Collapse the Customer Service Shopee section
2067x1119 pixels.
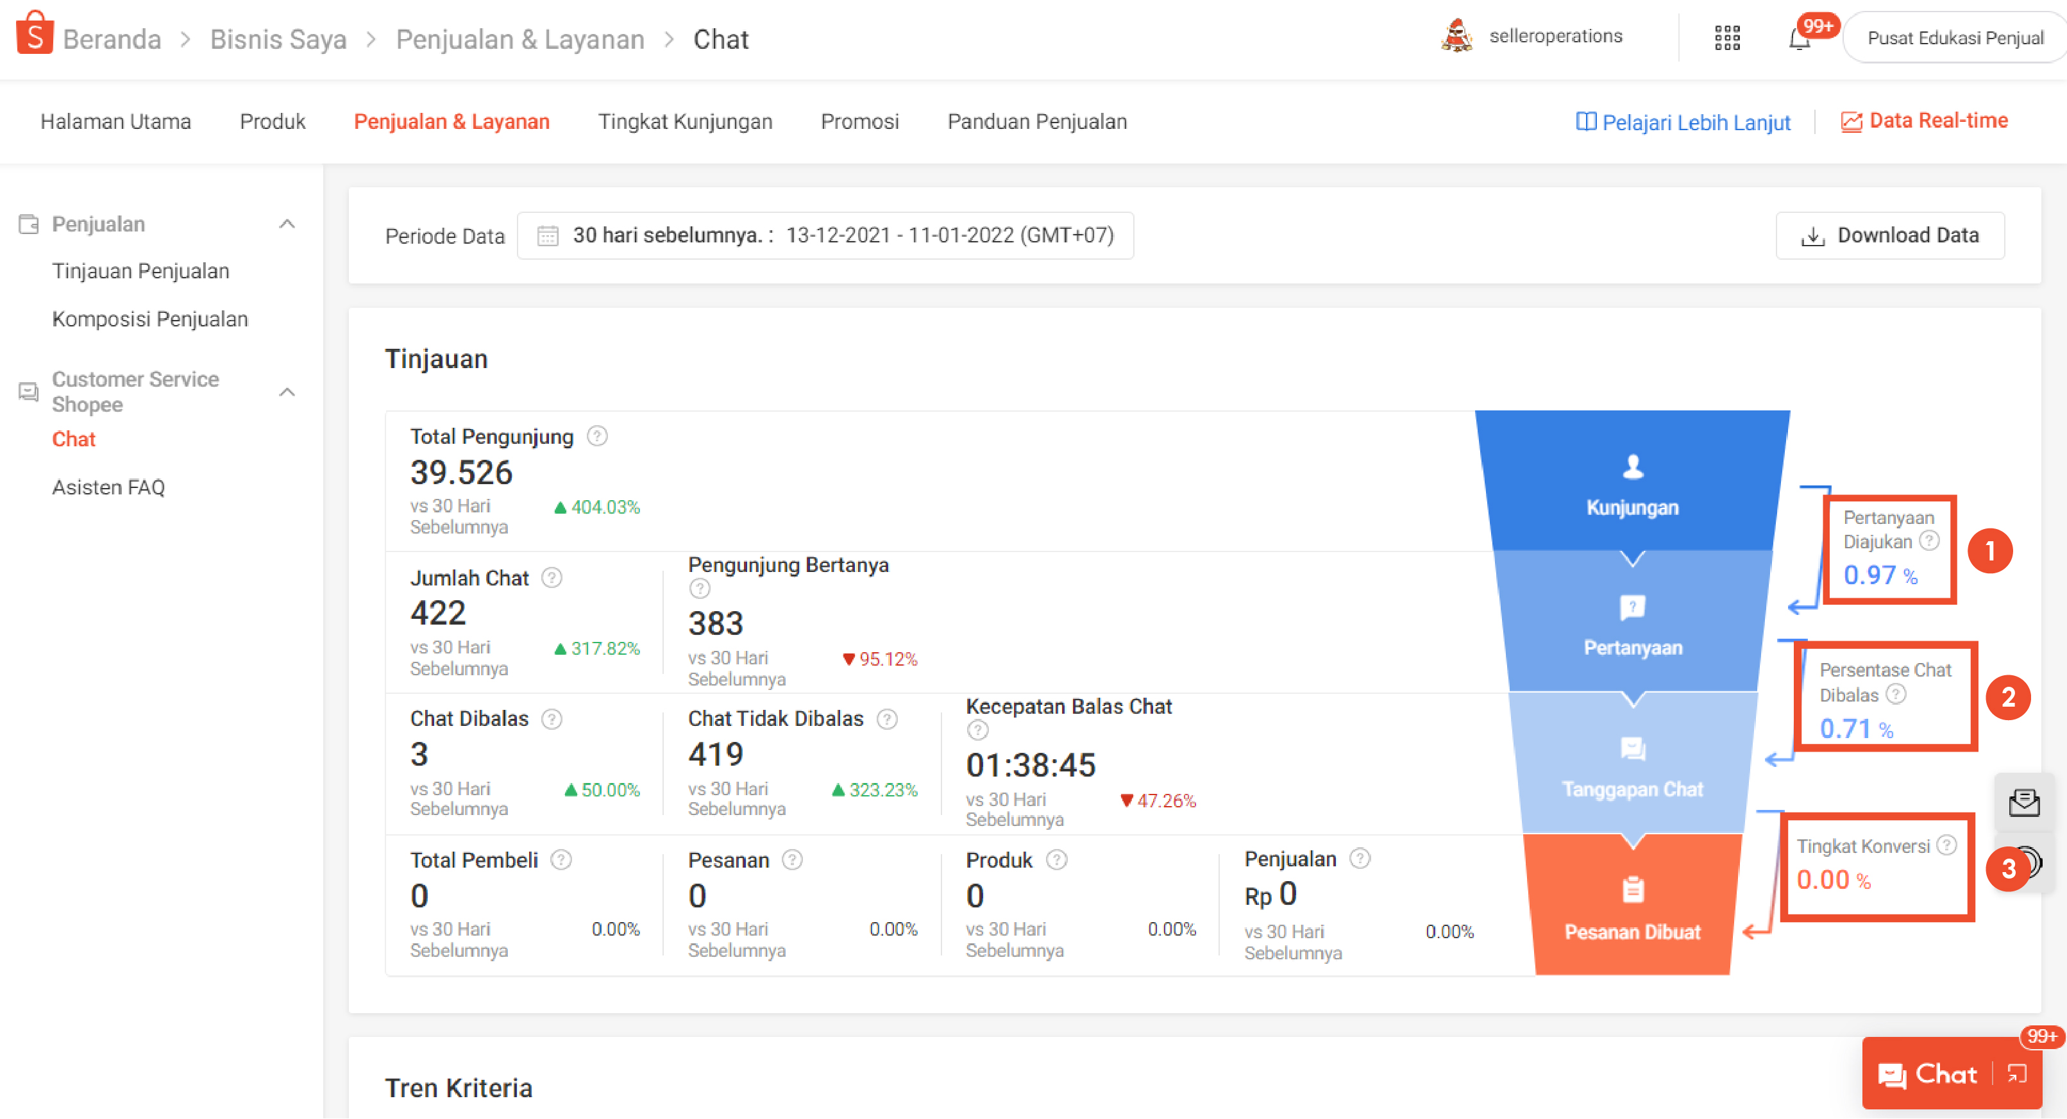(x=287, y=392)
